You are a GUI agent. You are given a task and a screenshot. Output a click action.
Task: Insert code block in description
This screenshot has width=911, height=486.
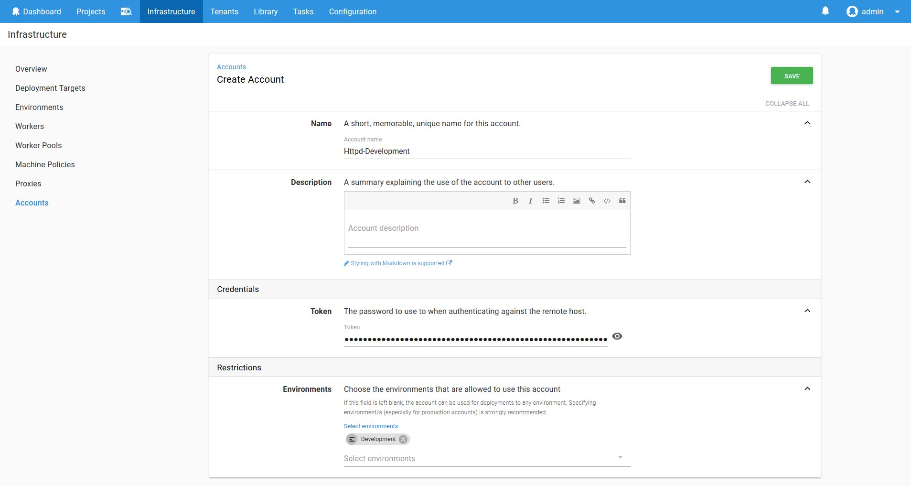point(607,201)
